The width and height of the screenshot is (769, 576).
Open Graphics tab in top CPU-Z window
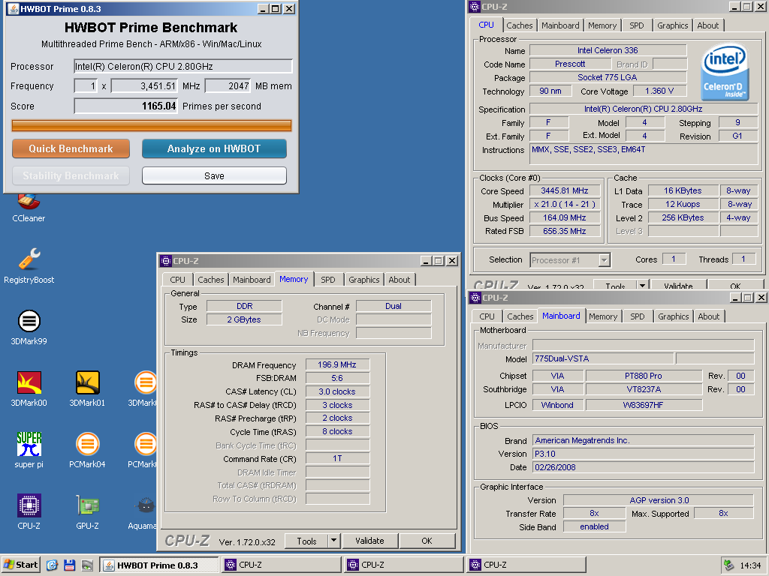point(672,25)
